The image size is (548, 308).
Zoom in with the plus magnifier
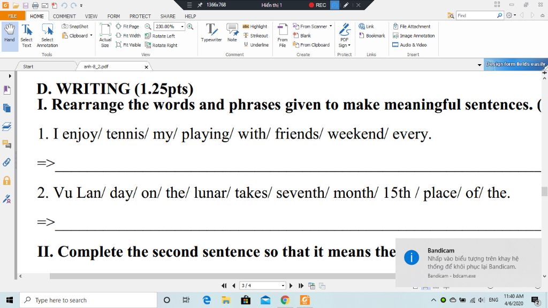click(190, 27)
